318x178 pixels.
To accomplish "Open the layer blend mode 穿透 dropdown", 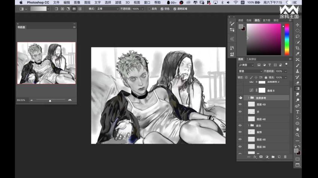I will [250, 71].
